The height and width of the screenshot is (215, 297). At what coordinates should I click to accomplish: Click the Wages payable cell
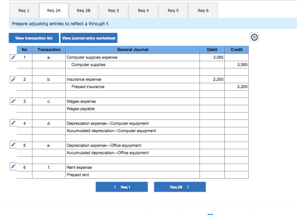pos(133,109)
